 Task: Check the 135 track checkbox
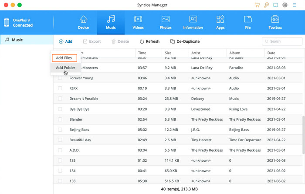click(60, 160)
